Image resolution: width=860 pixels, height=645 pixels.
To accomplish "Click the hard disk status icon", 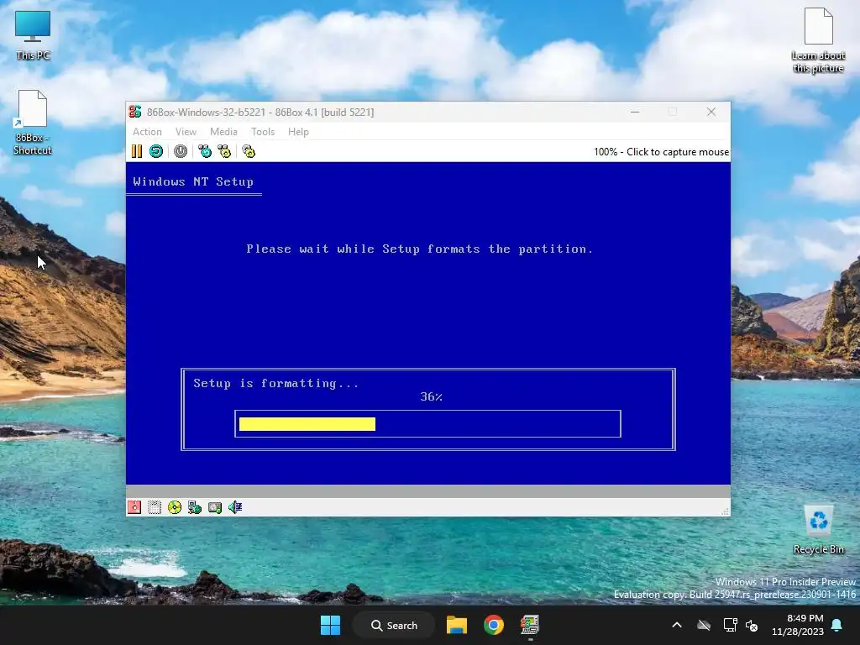I will coord(215,507).
